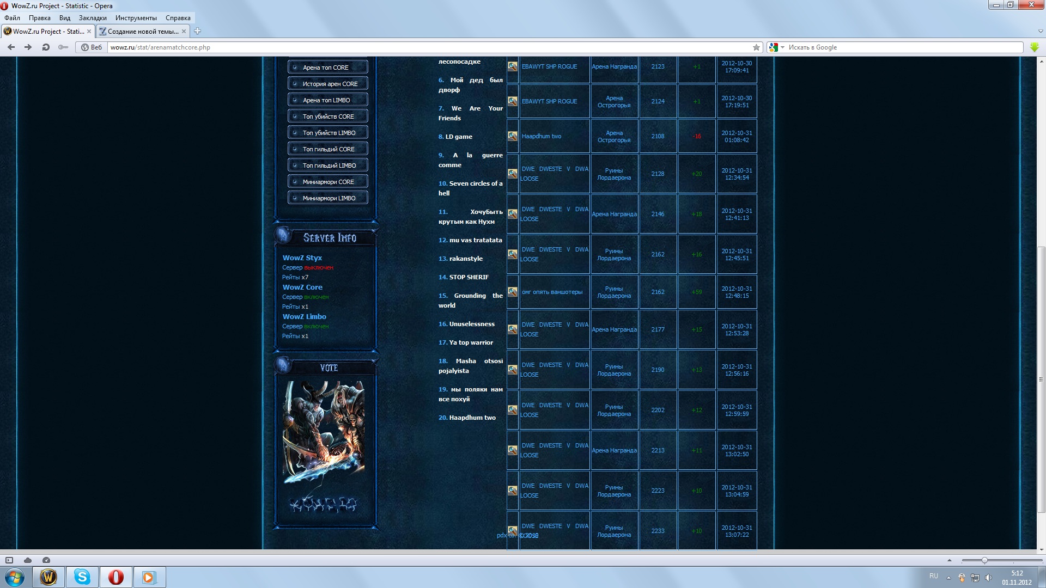Open the zoom options arrow near slider
The image size is (1046, 588).
pyautogui.click(x=950, y=560)
